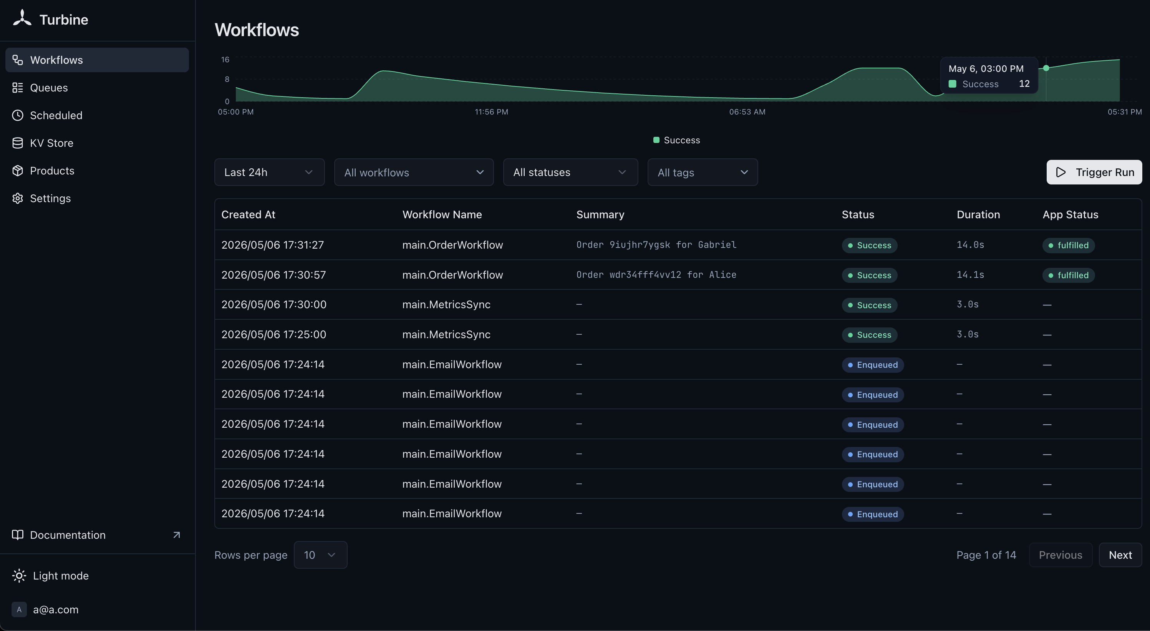Click the Created At column header
Image resolution: width=1150 pixels, height=631 pixels.
pyautogui.click(x=248, y=215)
